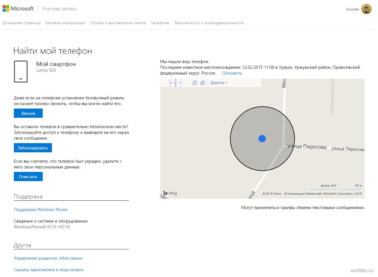Click Скачать приложения и игры можно link
The width and height of the screenshot is (378, 277).
pos(49,270)
